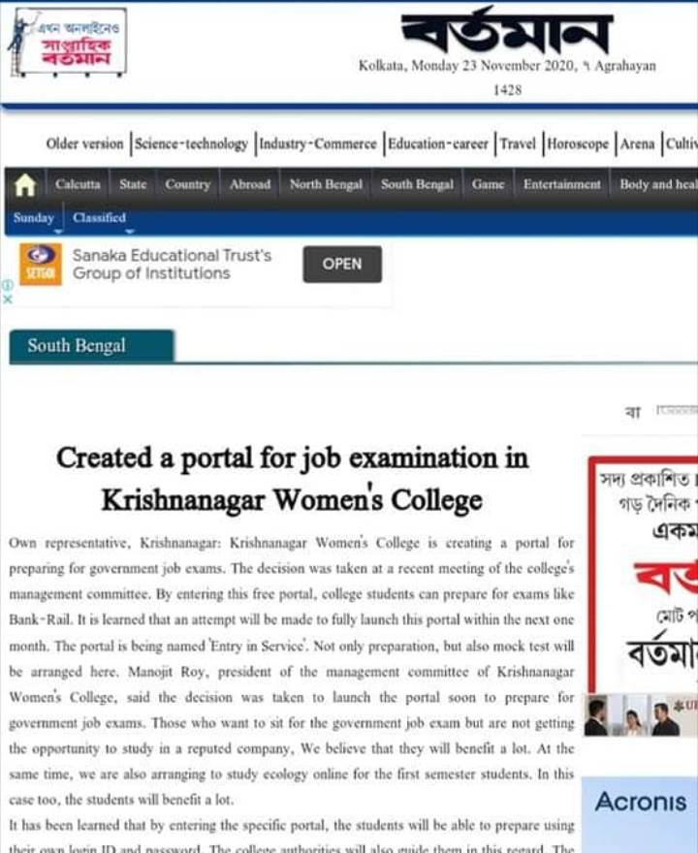
Task: Select the Entertainment section
Action: tap(562, 184)
